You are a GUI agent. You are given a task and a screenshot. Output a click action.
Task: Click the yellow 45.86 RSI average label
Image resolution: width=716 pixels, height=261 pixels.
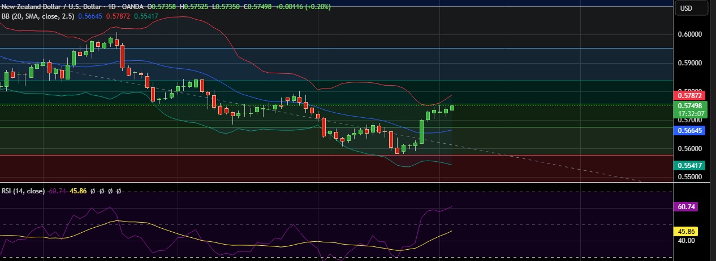click(686, 231)
